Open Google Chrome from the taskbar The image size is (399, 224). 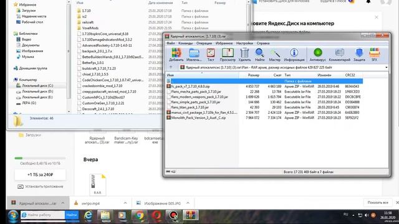click(x=139, y=216)
